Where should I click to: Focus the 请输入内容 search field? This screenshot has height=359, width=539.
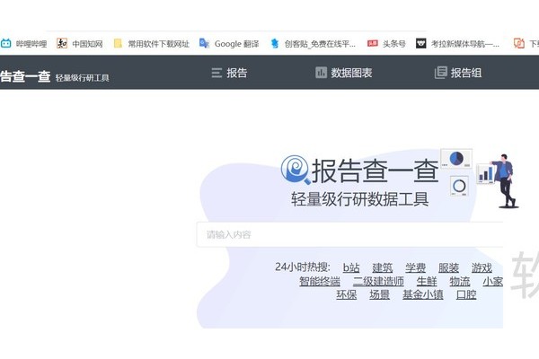pyautogui.click(x=349, y=234)
